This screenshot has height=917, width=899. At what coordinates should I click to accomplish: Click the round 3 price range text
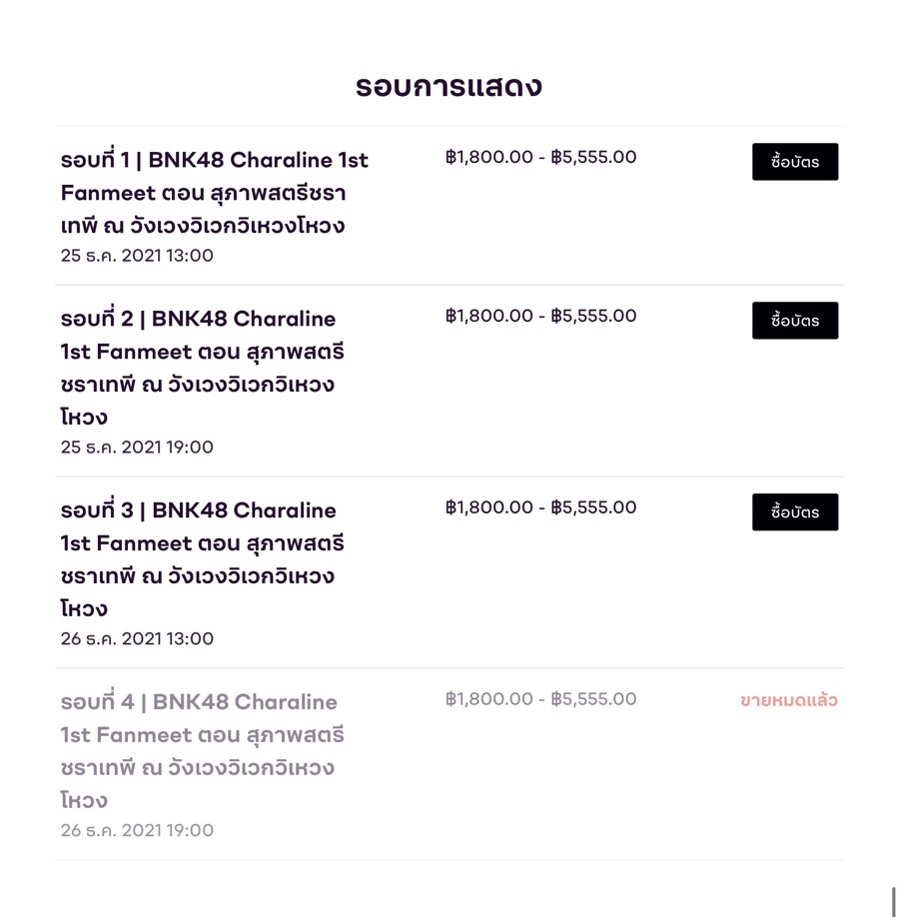point(540,507)
